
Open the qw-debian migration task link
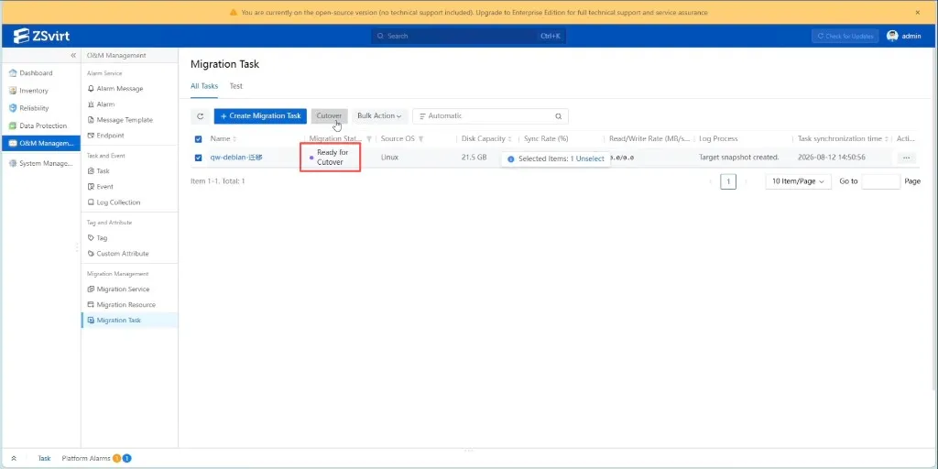click(236, 158)
